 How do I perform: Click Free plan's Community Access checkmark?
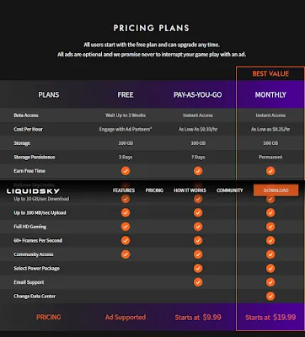point(126,254)
